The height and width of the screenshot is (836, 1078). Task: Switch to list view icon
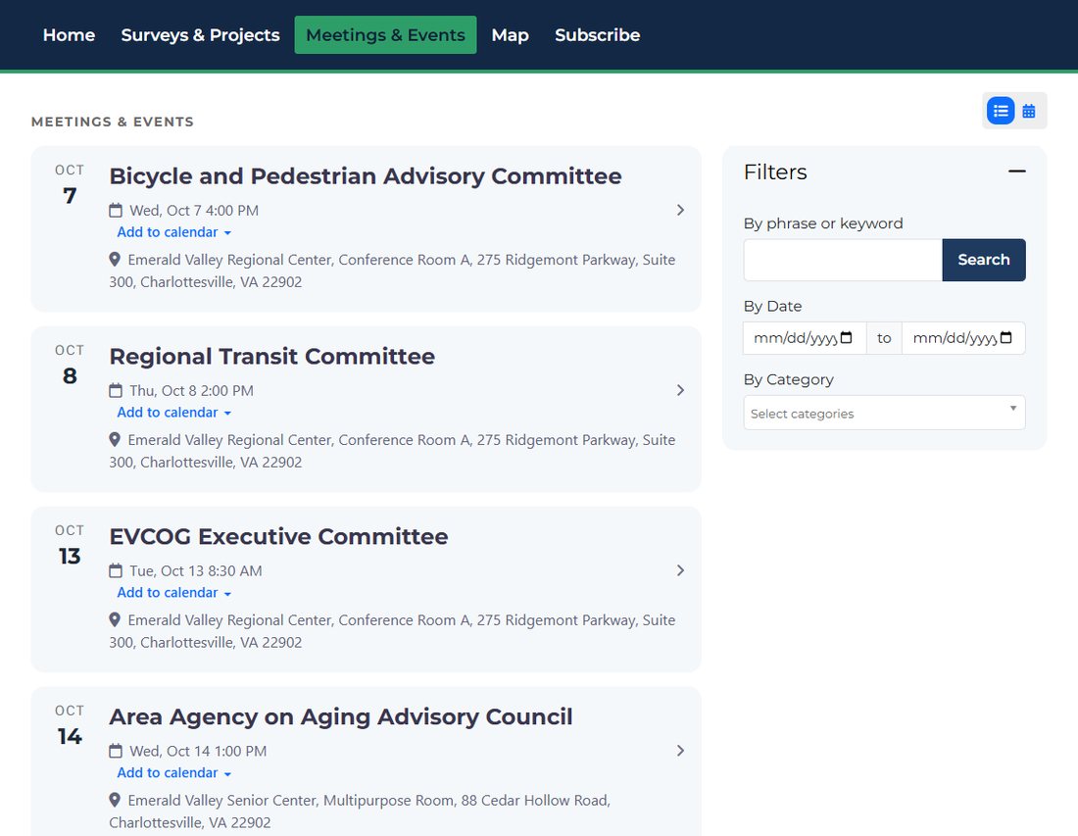coord(1001,111)
